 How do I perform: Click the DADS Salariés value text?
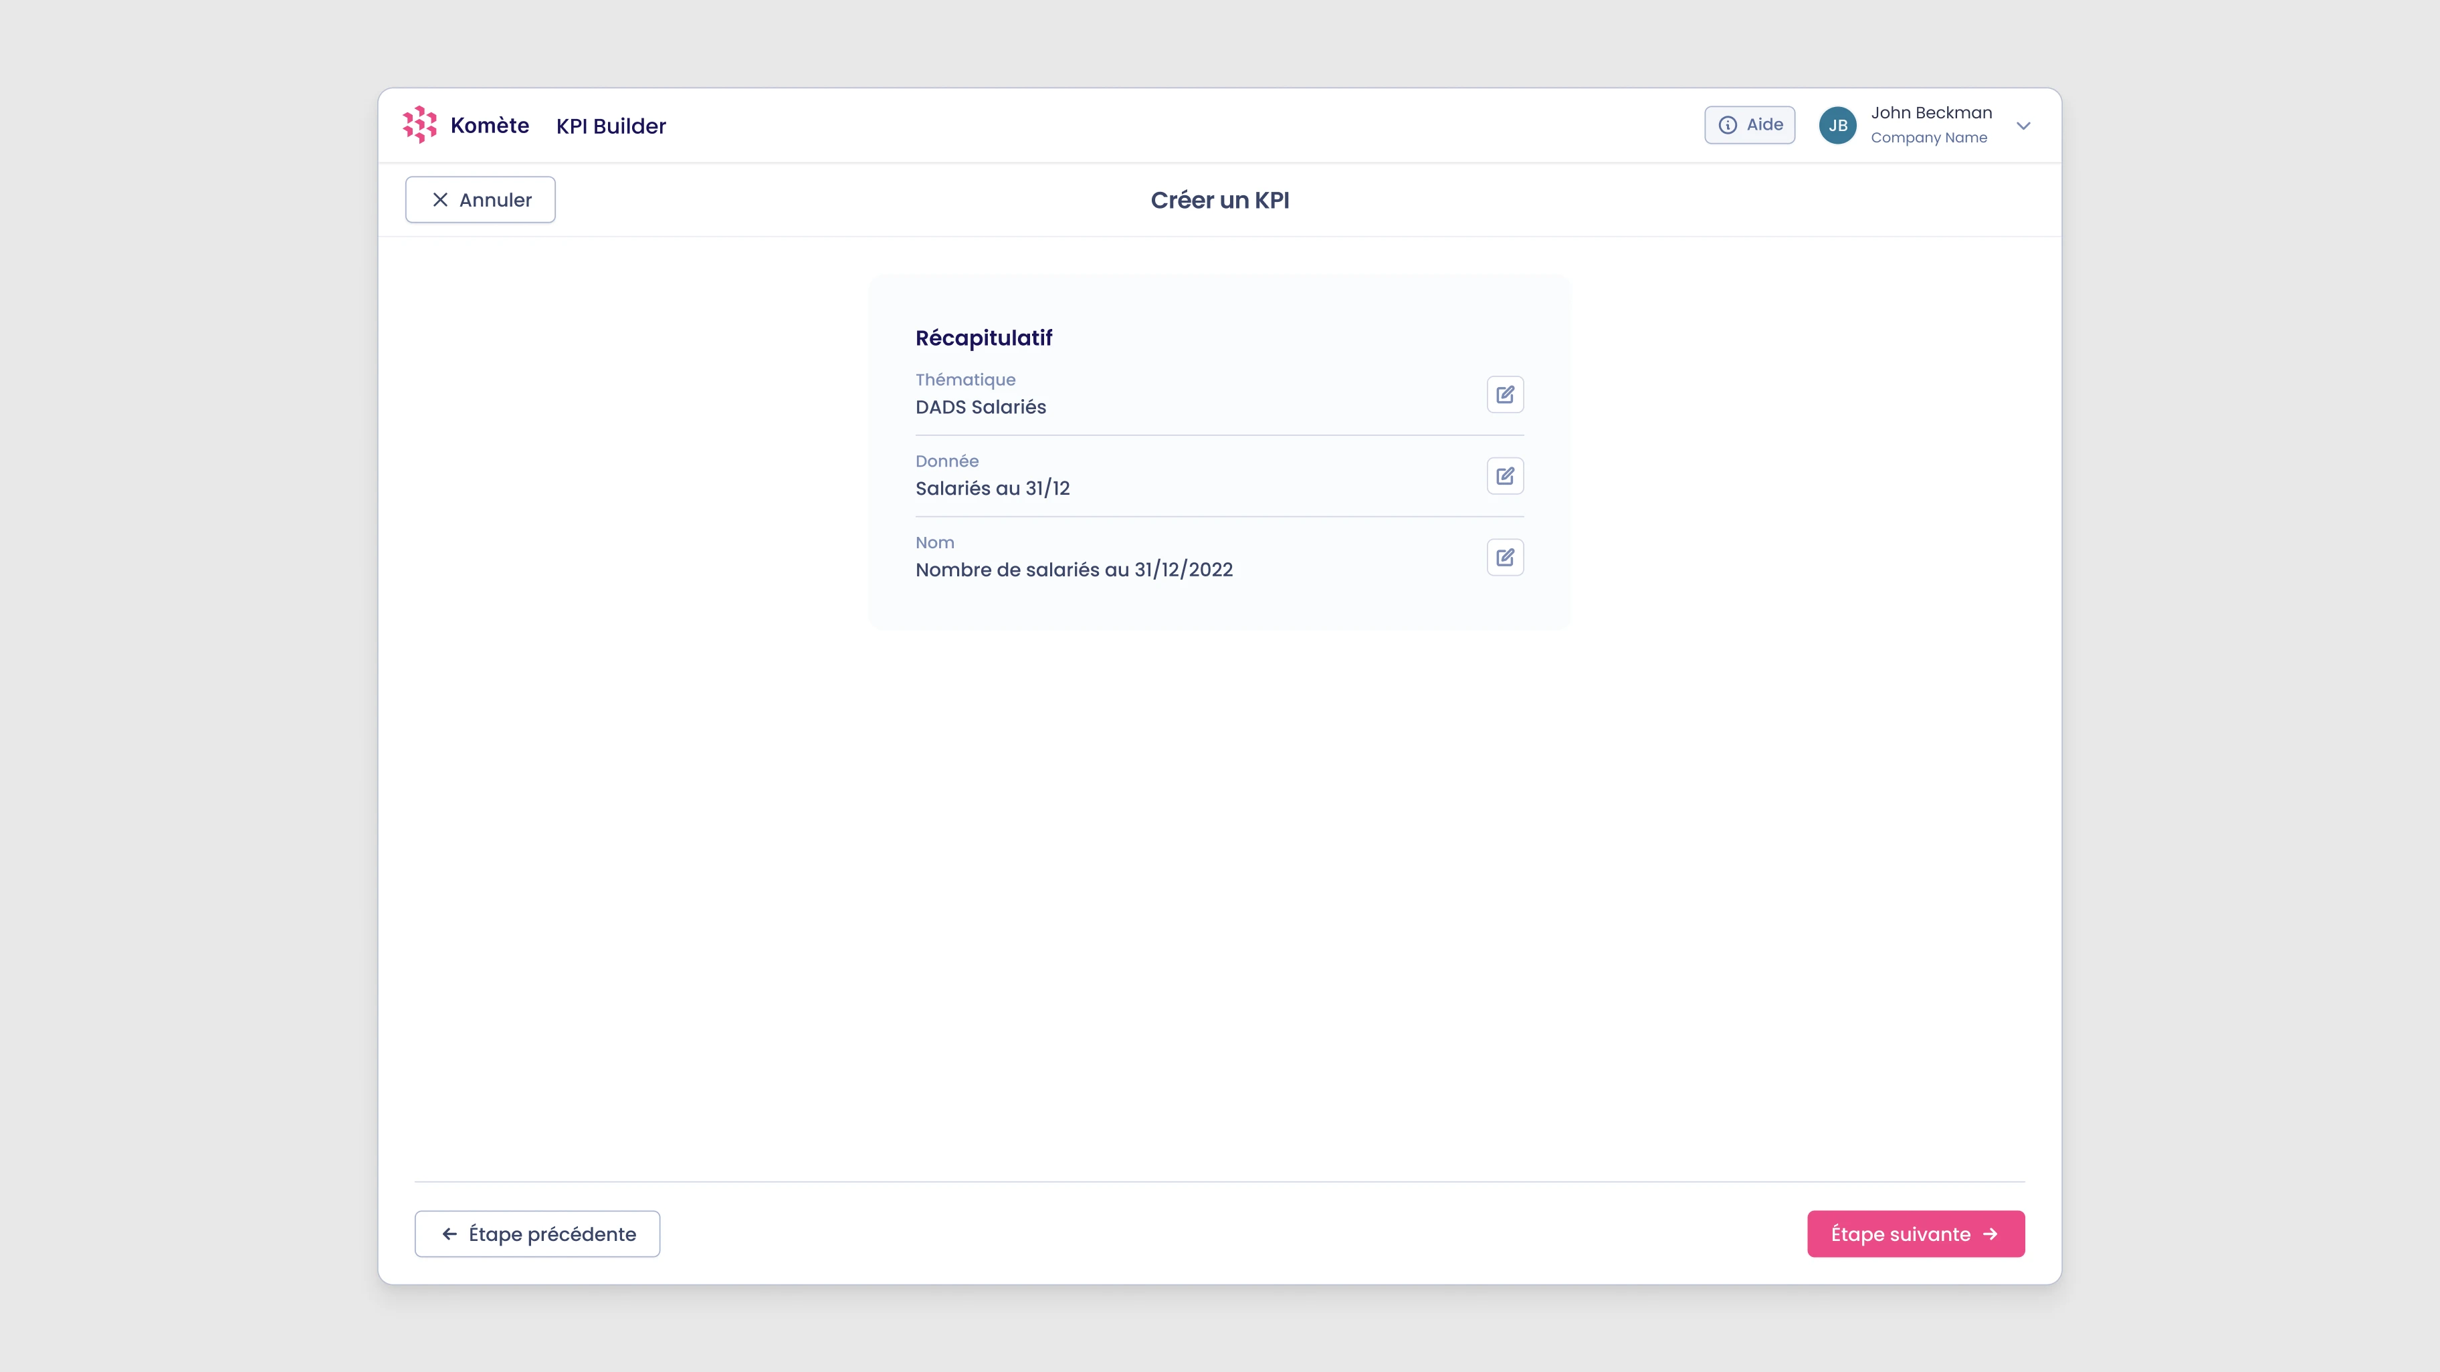click(x=979, y=407)
